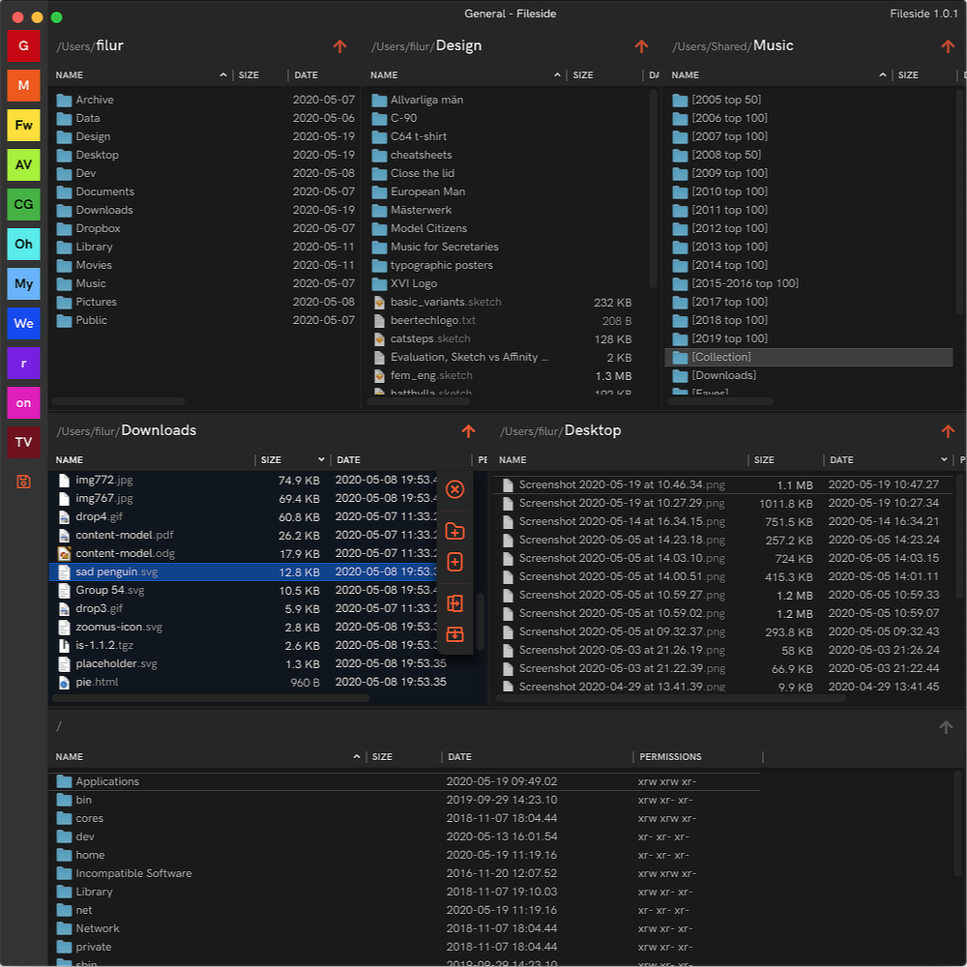
Task: Select the private folder in root pane
Action: coord(404,947)
